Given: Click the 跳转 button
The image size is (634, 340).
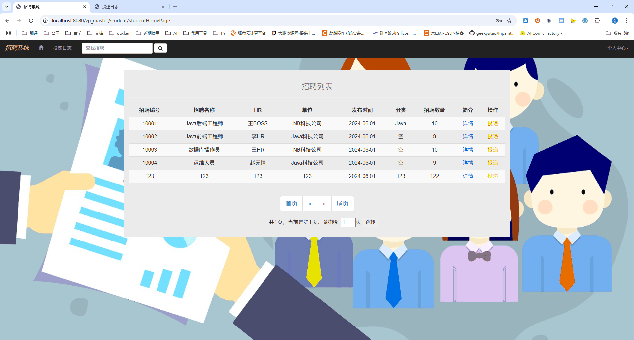Looking at the screenshot, I should click(370, 222).
